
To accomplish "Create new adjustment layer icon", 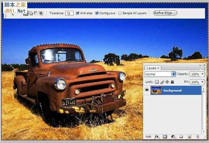I will [173, 137].
